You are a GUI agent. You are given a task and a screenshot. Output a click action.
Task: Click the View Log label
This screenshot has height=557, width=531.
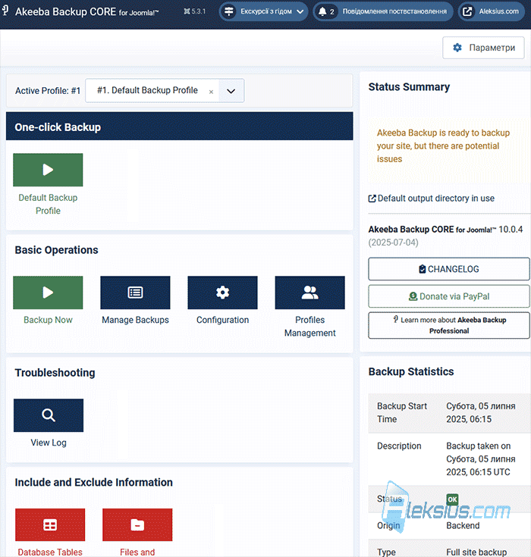pos(49,443)
